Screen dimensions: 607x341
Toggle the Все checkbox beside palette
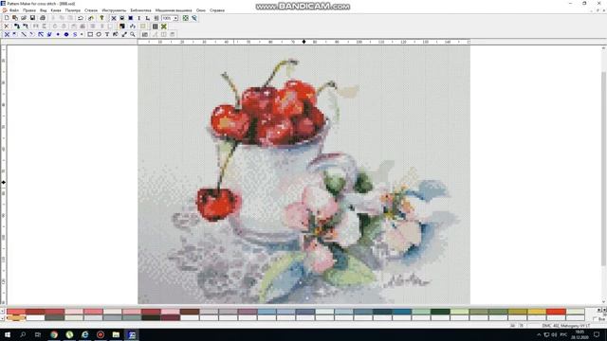pos(595,319)
